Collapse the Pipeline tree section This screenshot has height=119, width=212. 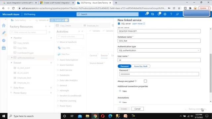[x=11, y=38]
